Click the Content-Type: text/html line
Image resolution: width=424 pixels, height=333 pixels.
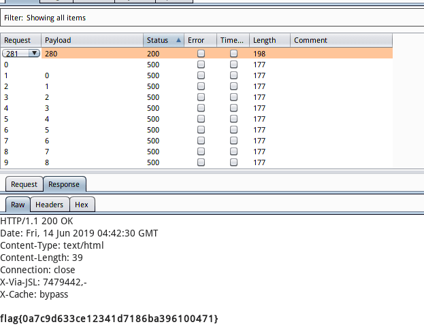coord(52,245)
